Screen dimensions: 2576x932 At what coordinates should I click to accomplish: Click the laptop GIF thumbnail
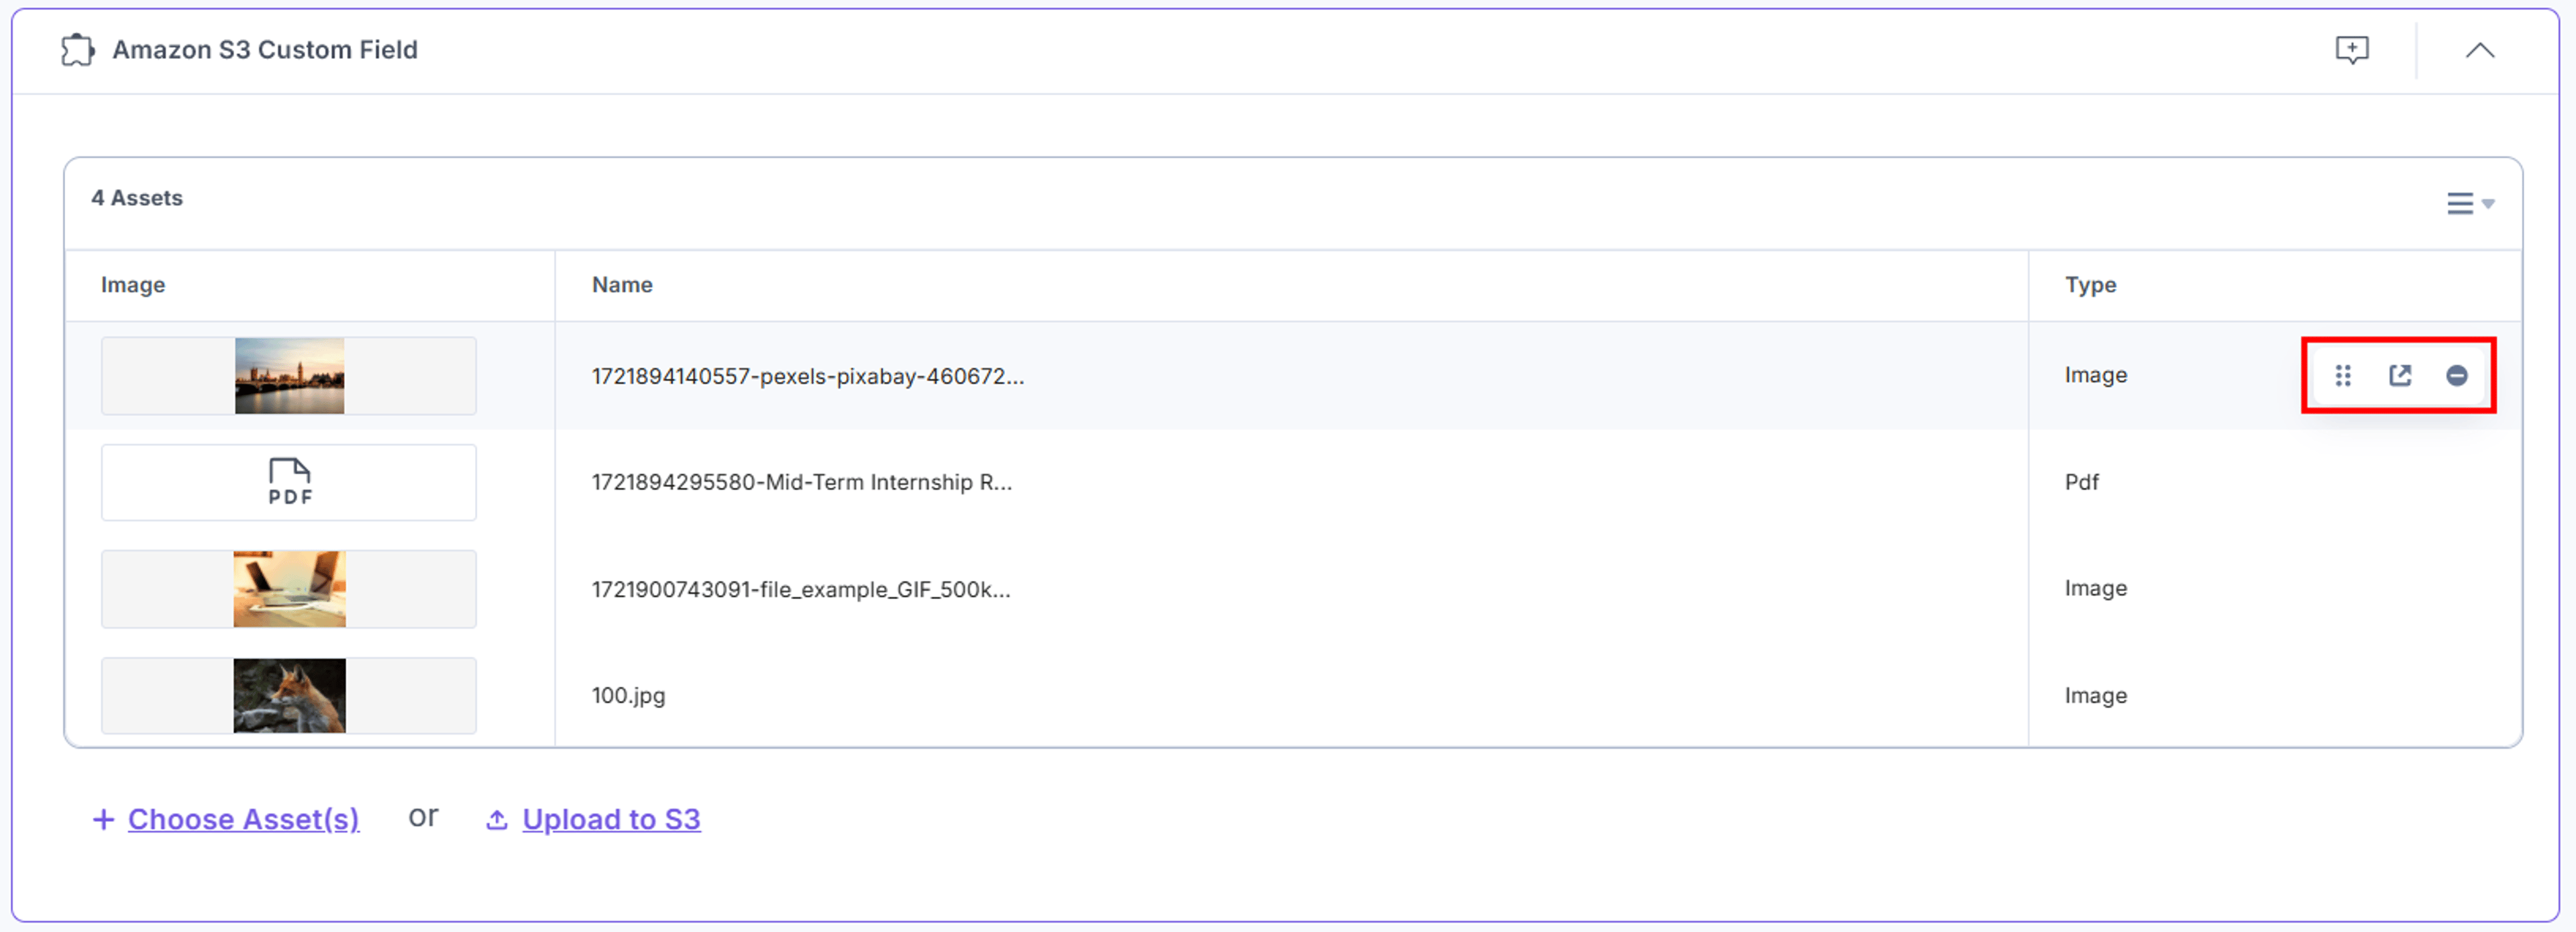pos(289,589)
